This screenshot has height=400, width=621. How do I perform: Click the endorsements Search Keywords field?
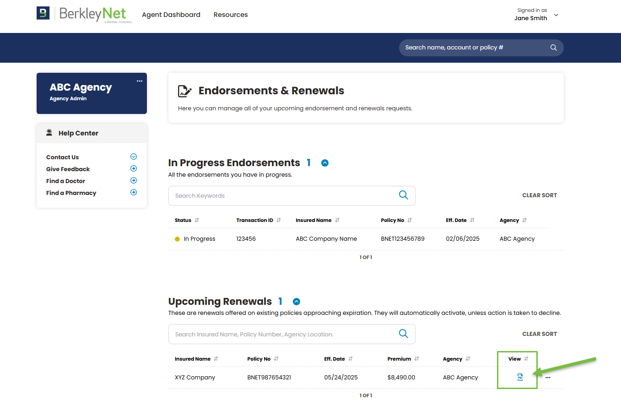[292, 195]
